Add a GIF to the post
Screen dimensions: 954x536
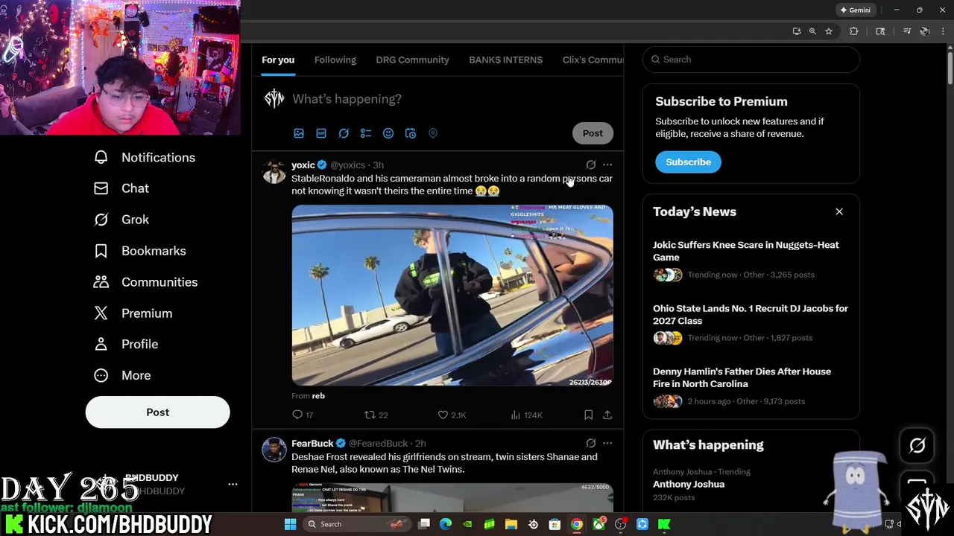pos(321,133)
